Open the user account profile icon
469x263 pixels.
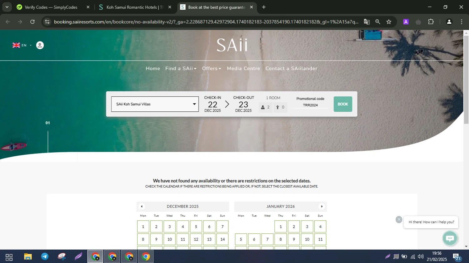coord(40,45)
